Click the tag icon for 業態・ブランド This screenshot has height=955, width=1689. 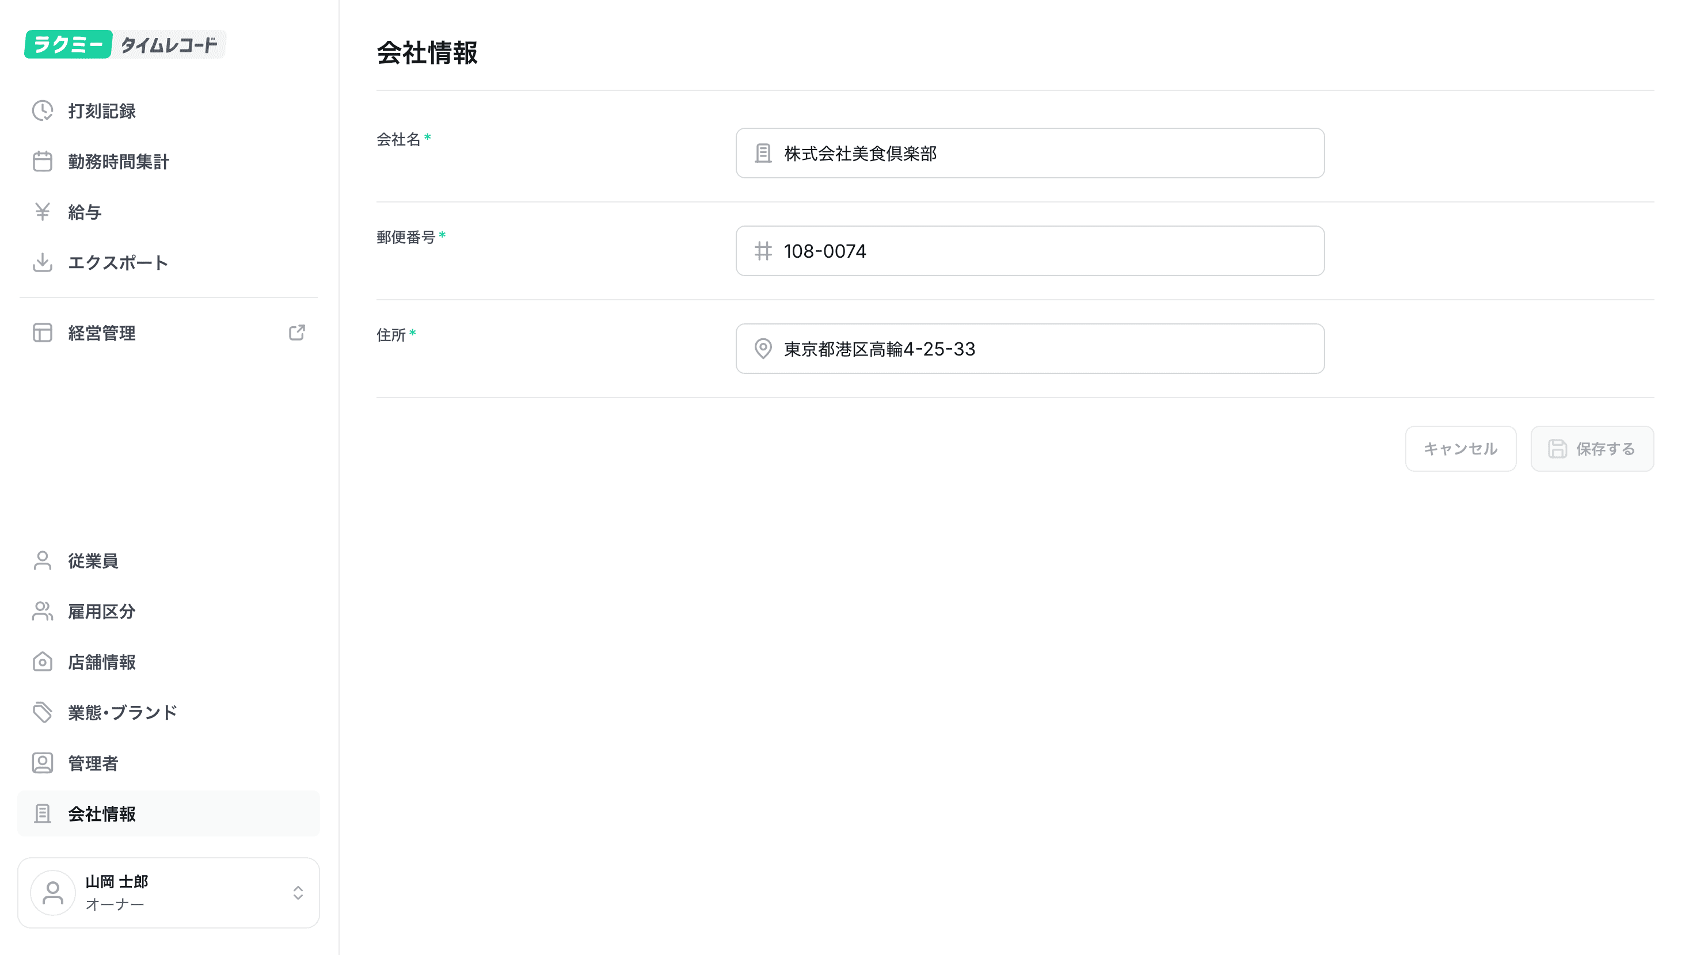click(43, 712)
